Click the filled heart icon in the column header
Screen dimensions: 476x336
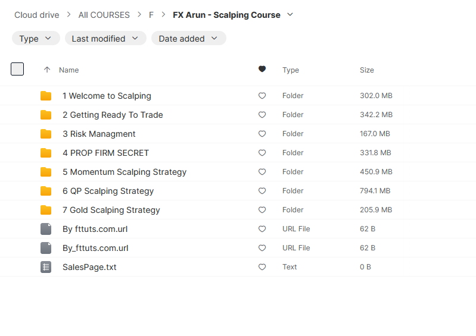(x=262, y=70)
